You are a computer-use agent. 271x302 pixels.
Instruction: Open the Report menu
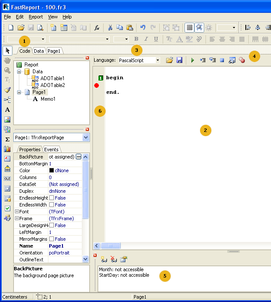pos(36,17)
